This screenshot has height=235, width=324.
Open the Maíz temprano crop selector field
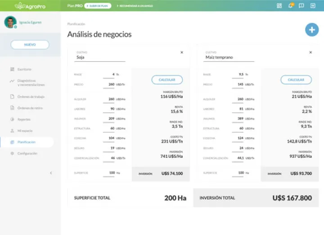[229, 57]
